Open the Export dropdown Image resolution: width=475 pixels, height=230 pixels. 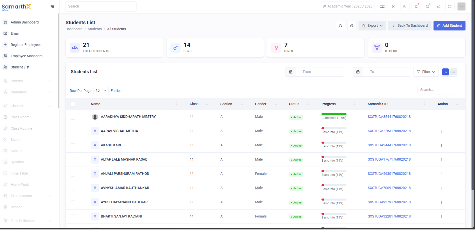click(x=372, y=26)
